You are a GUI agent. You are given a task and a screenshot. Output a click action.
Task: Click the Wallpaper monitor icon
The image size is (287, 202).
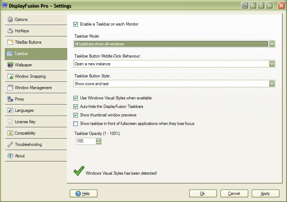(10, 65)
